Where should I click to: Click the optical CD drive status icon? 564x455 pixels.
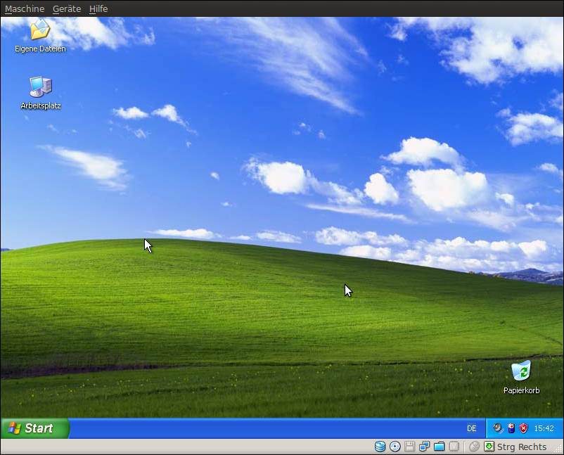(x=395, y=447)
